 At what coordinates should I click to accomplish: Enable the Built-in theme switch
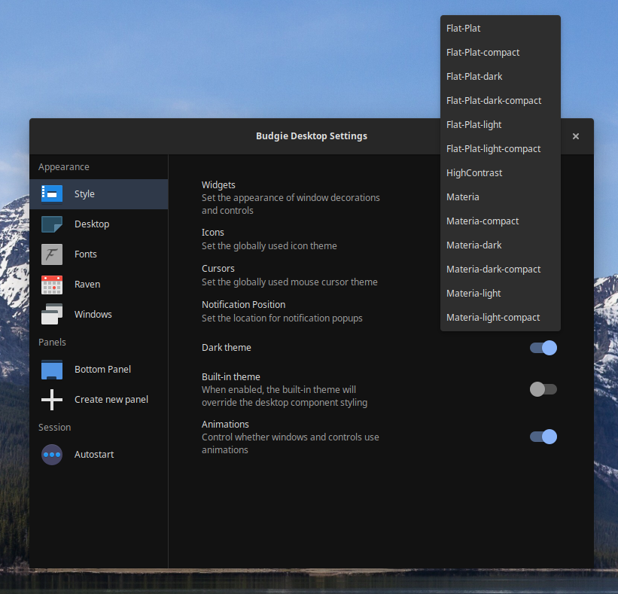543,389
